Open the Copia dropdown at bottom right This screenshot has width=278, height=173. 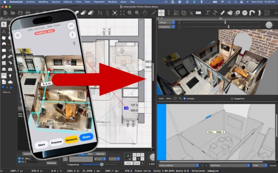(260, 165)
